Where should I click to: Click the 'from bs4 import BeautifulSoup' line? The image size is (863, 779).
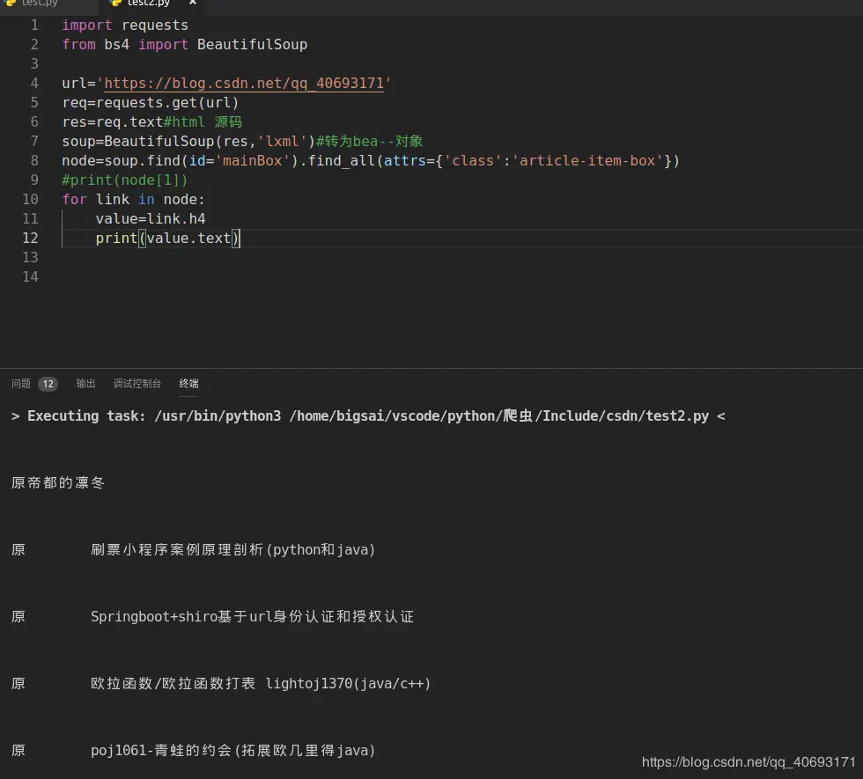pyautogui.click(x=184, y=45)
